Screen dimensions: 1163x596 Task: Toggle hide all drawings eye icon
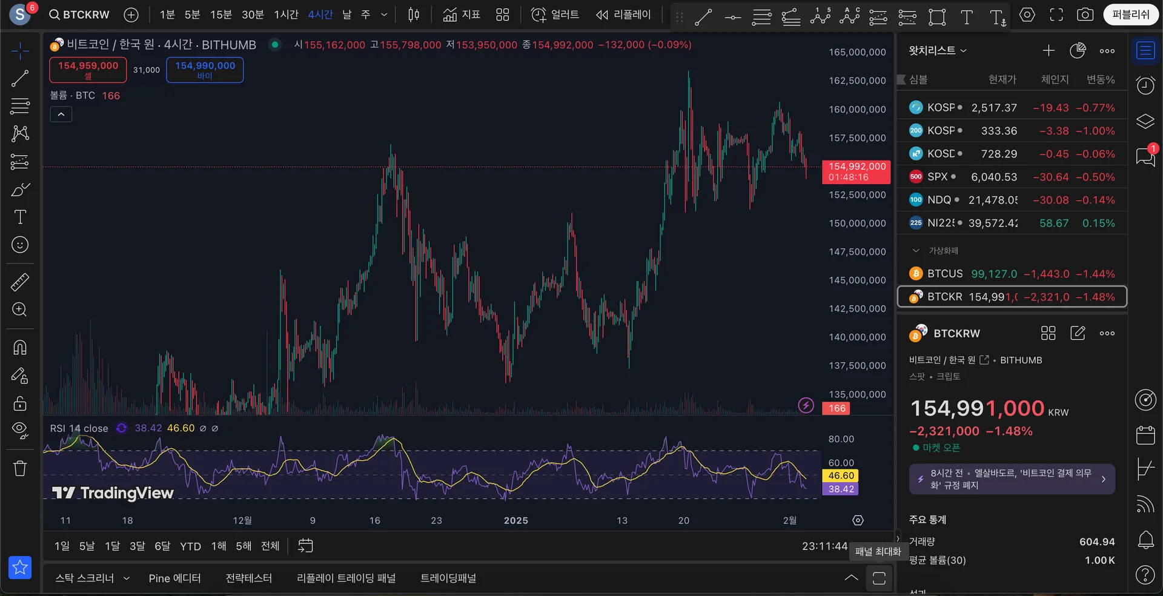click(20, 431)
